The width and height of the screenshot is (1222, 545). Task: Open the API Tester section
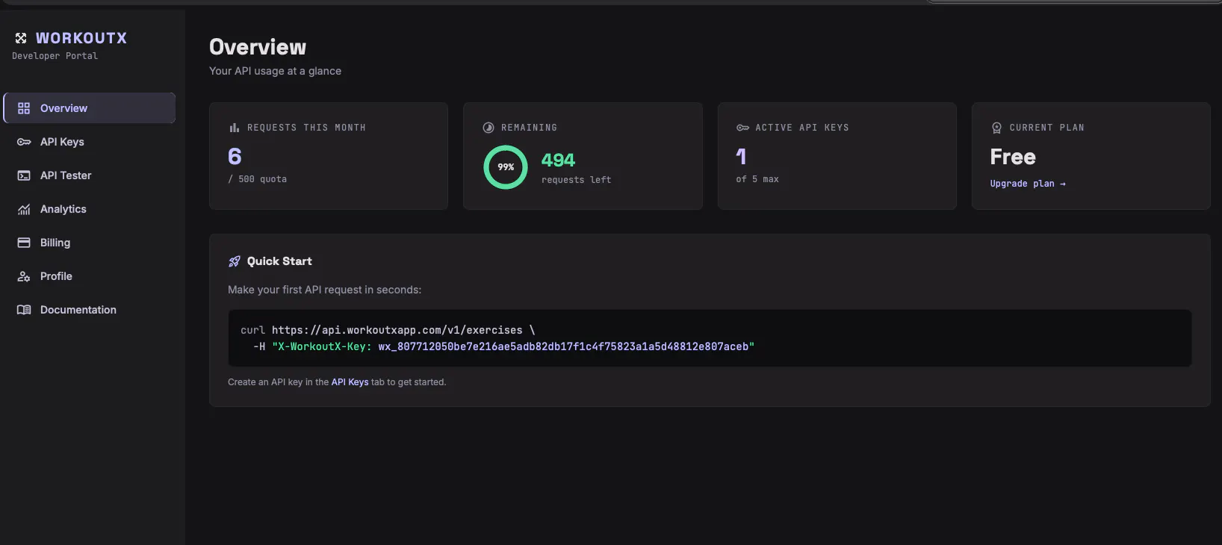pos(90,175)
